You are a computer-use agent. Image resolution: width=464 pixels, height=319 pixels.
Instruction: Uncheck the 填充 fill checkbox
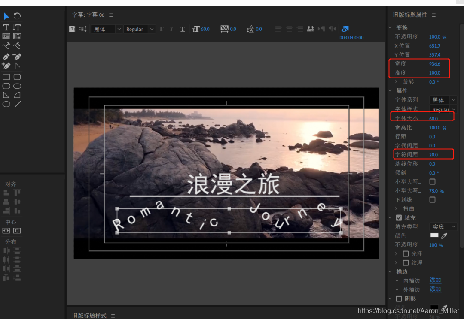click(x=399, y=218)
